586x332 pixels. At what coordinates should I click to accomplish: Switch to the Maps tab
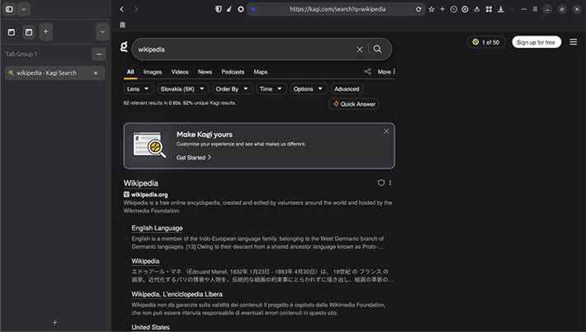(x=260, y=72)
